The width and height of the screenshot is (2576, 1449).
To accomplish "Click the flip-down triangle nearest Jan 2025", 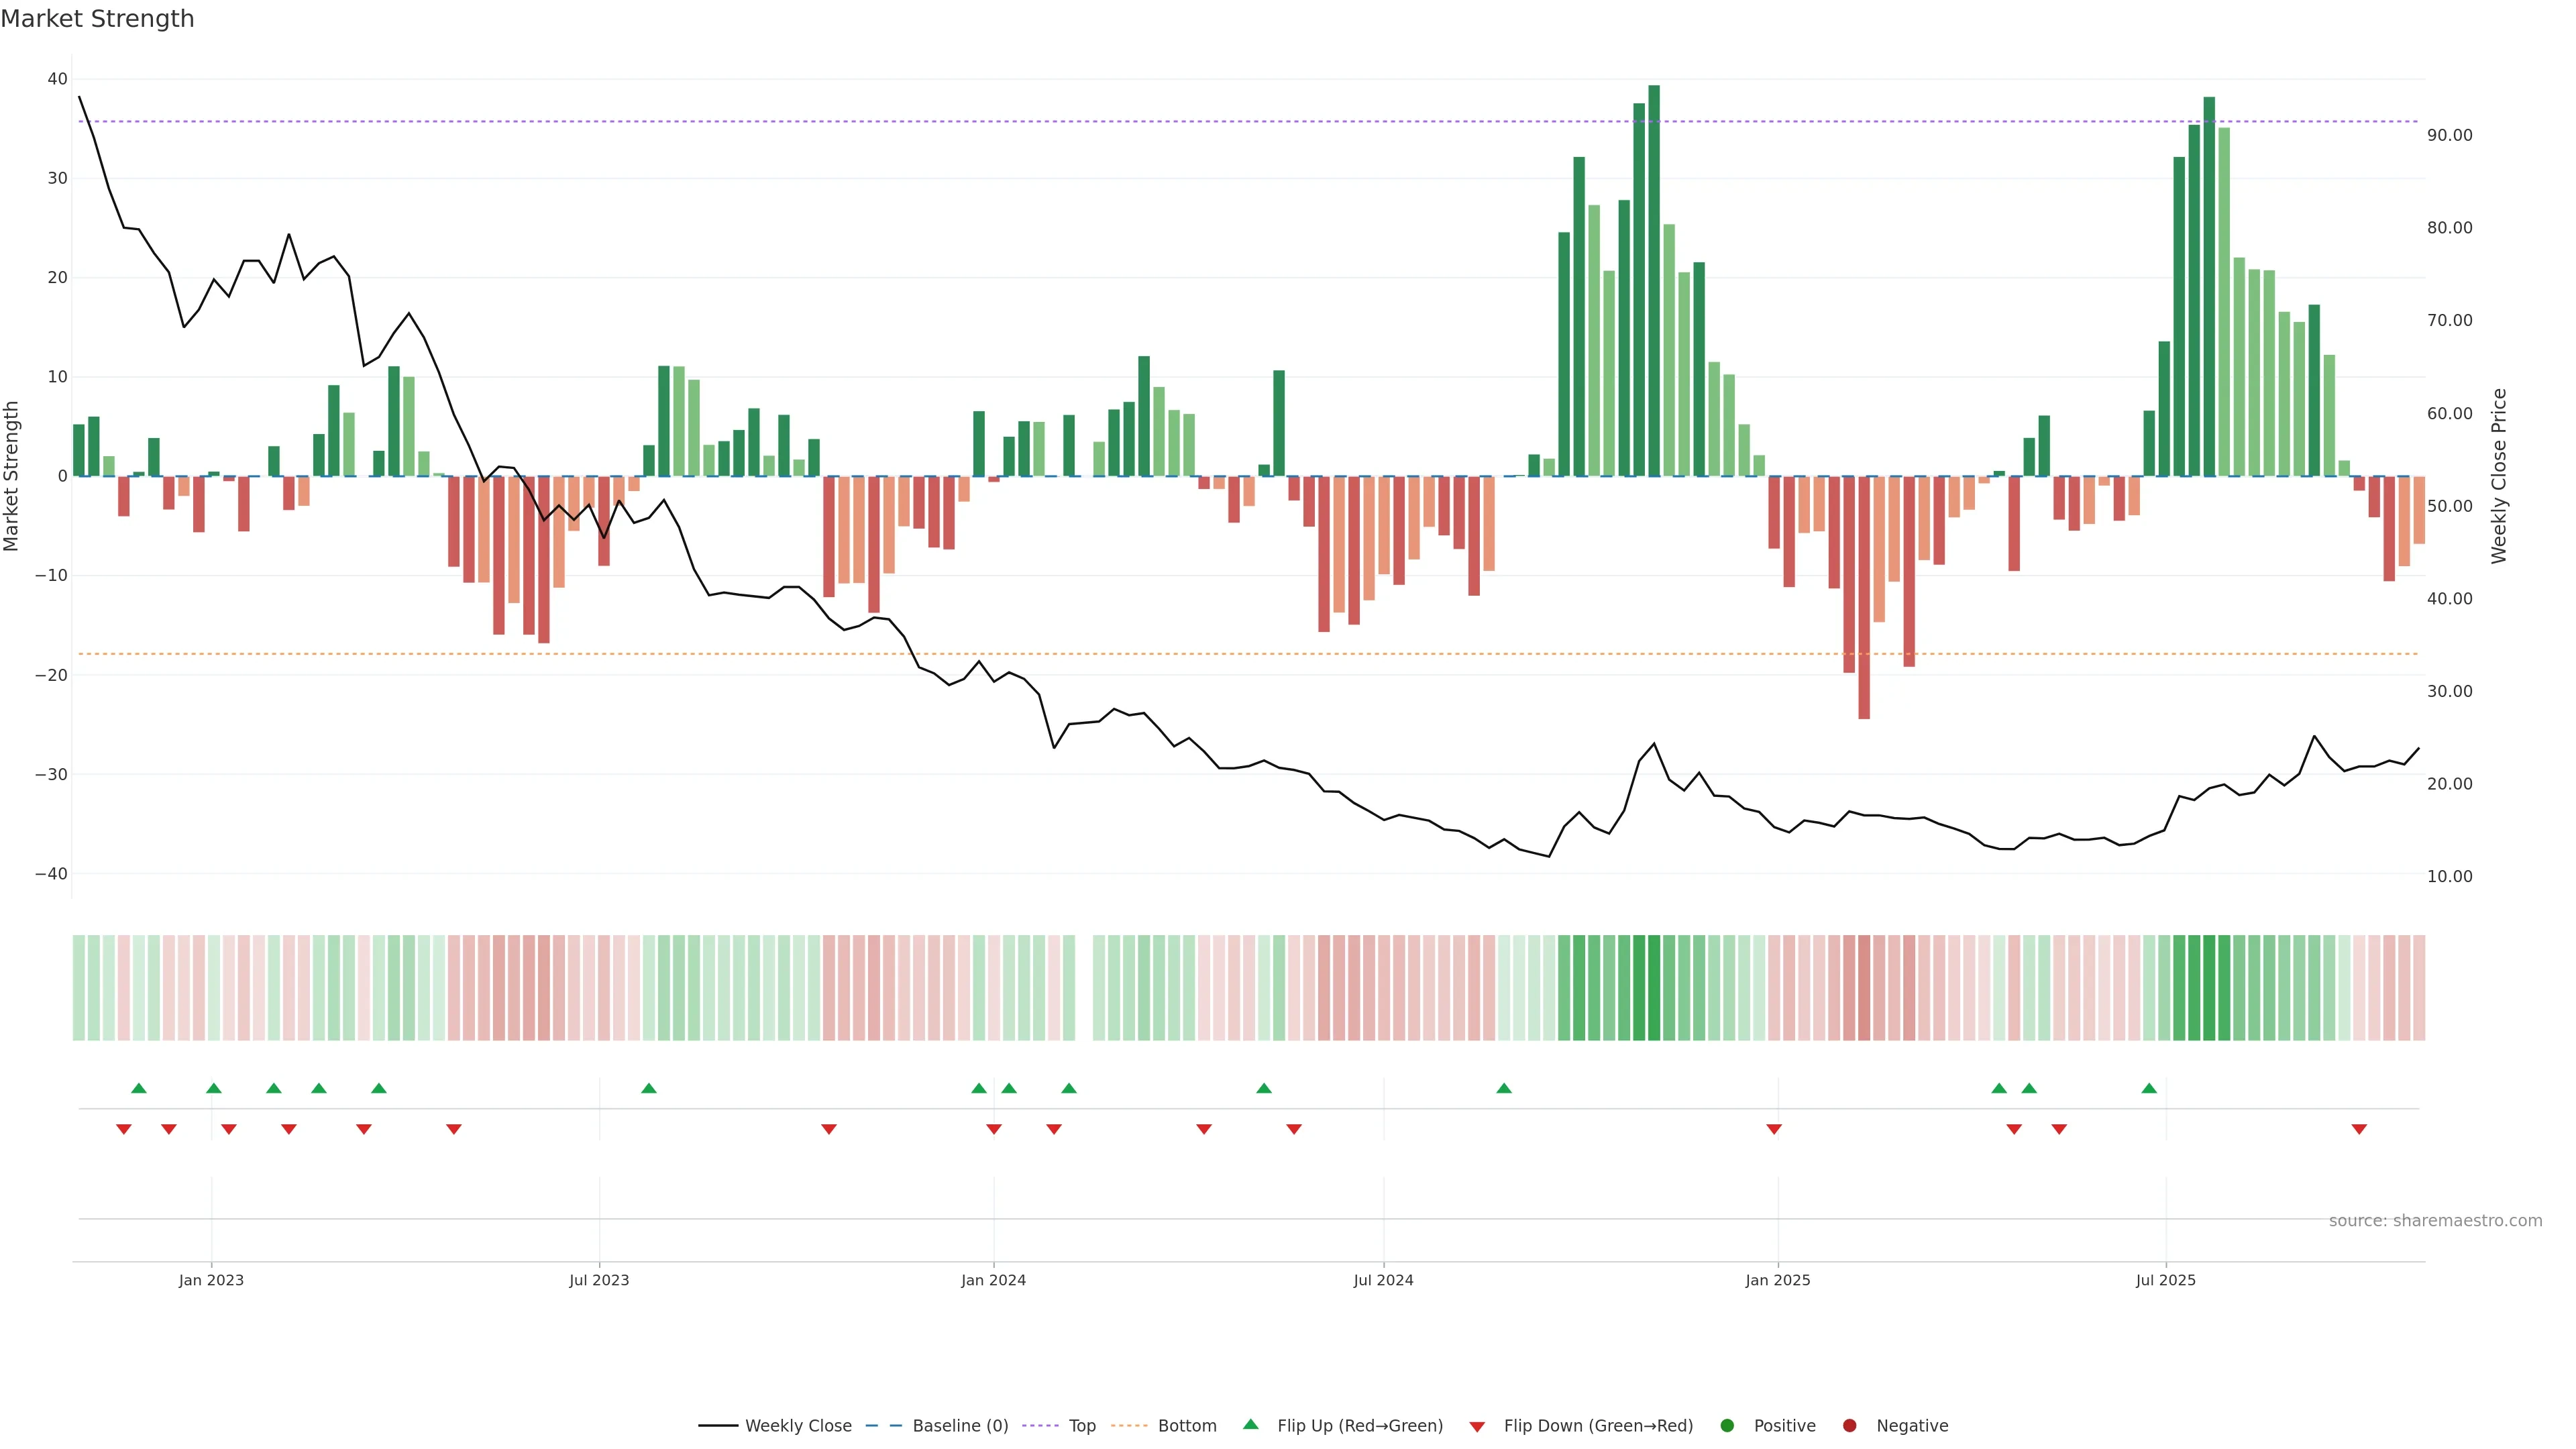I will tap(1774, 1129).
